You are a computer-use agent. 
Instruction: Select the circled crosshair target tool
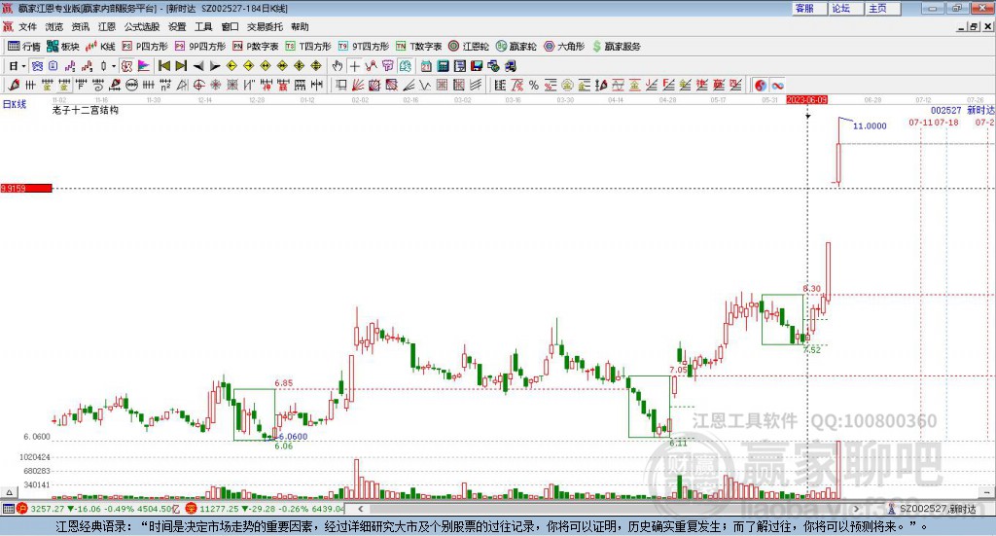(x=198, y=85)
